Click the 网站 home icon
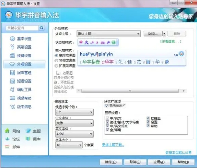 pos(7,131)
